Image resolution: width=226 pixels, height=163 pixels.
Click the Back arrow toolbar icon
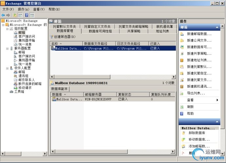pyautogui.click(x=3, y=15)
